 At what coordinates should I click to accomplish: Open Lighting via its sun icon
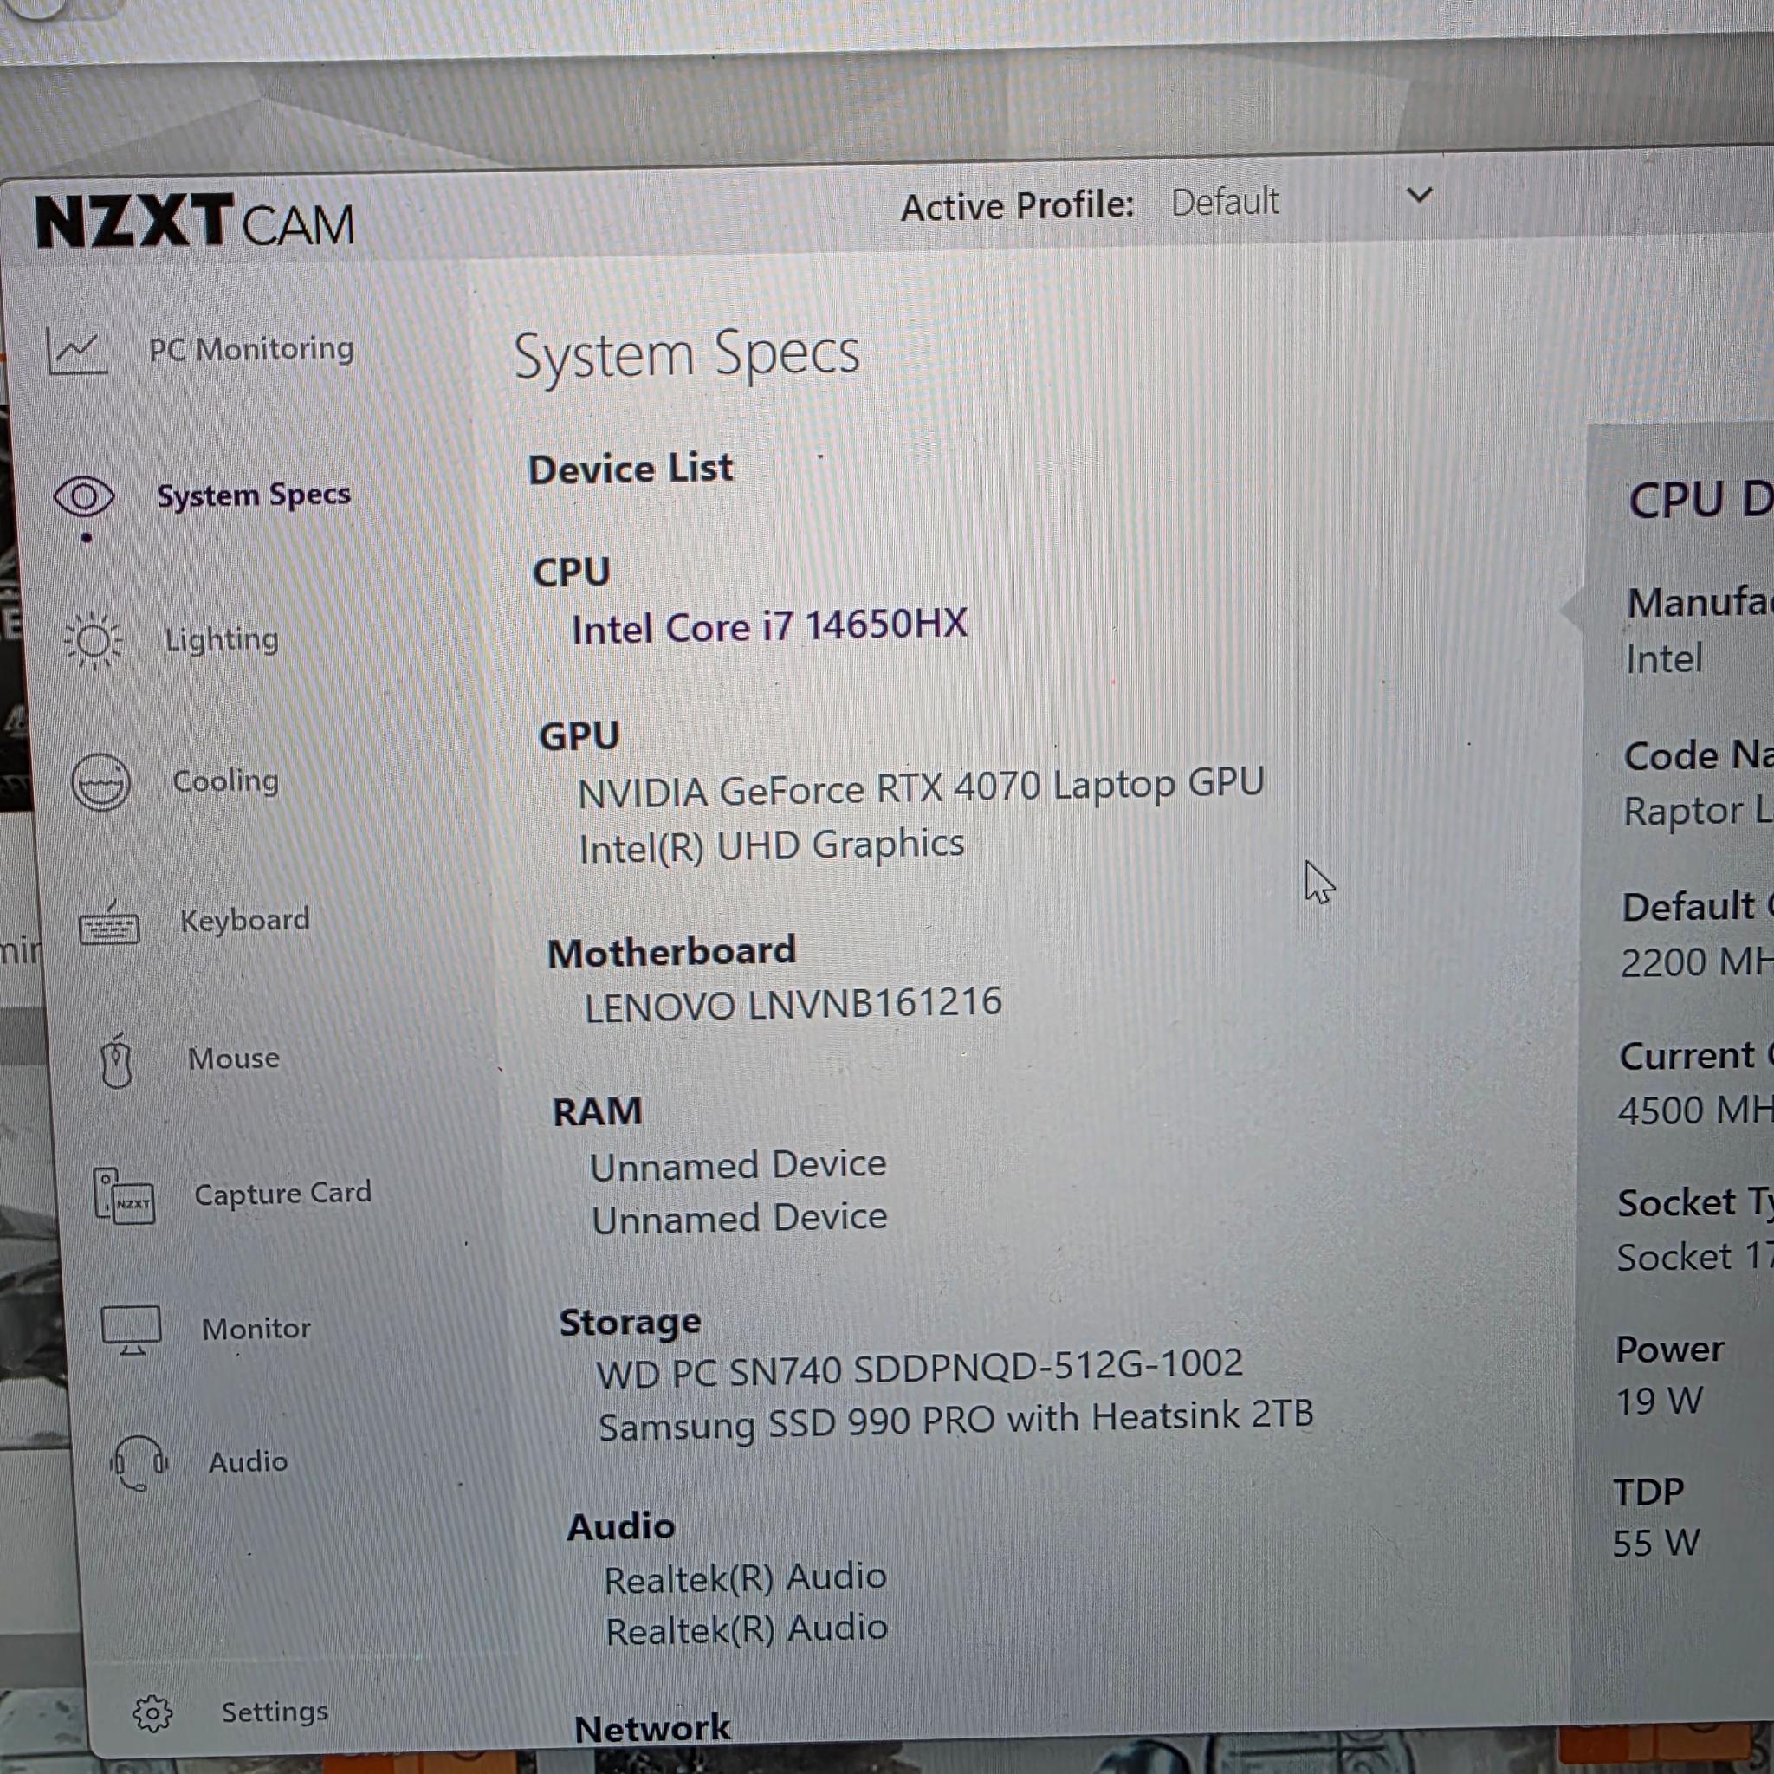(x=93, y=641)
